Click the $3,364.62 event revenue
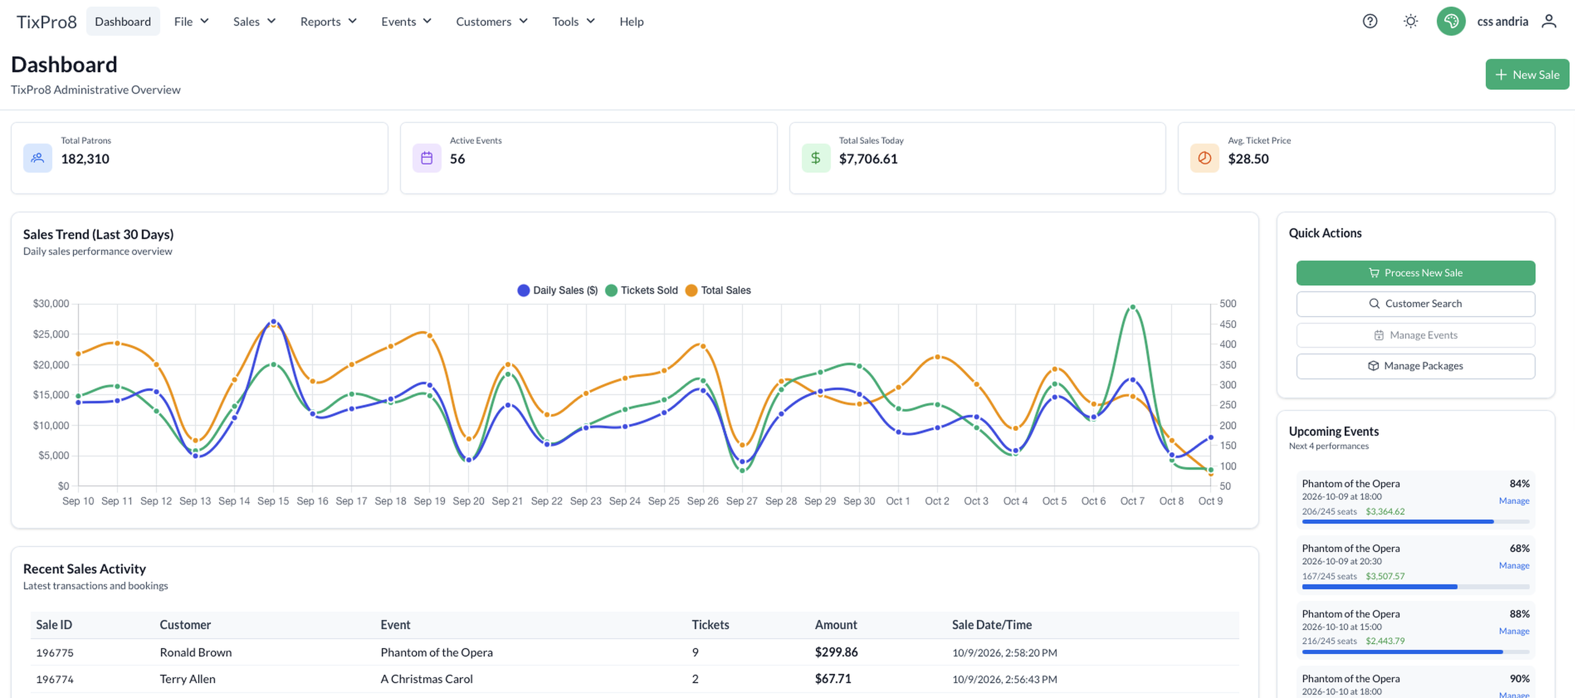1575x698 pixels. tap(1385, 512)
